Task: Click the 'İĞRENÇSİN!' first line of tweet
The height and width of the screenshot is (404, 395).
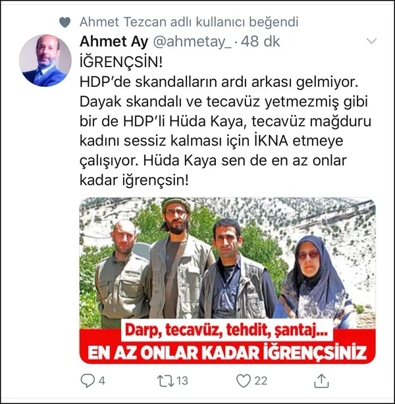Action: pos(121,62)
